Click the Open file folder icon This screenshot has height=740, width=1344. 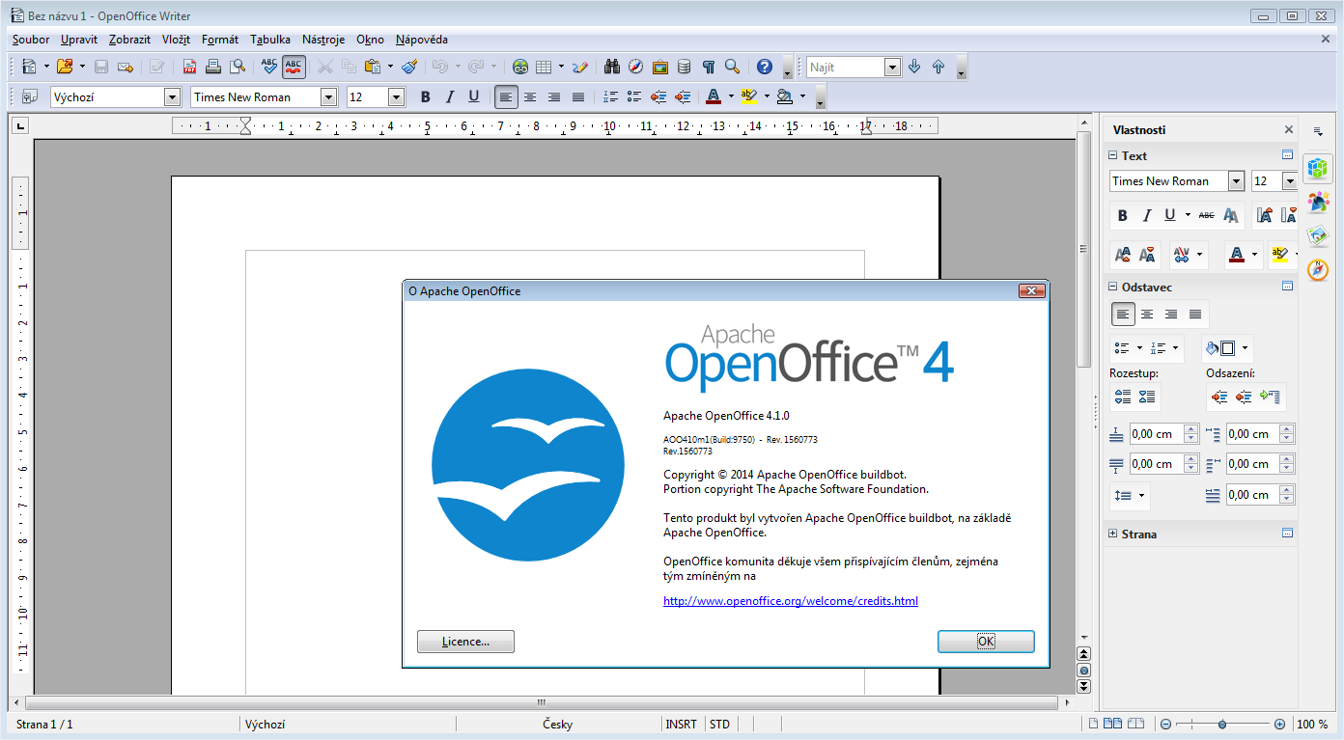[x=65, y=67]
